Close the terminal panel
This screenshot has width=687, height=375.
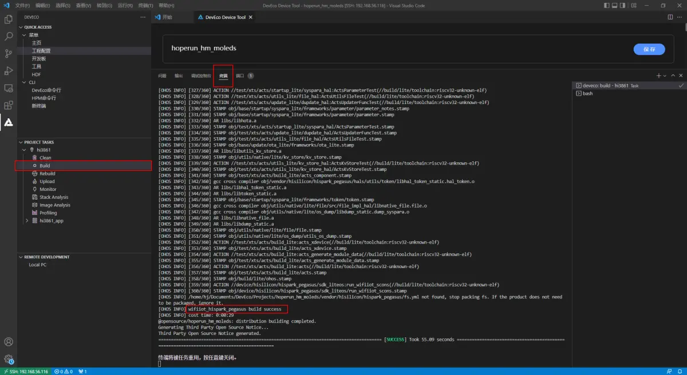click(681, 75)
